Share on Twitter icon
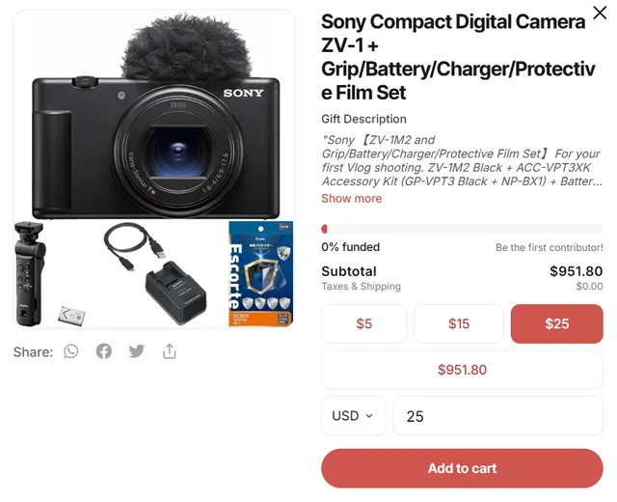 click(137, 351)
